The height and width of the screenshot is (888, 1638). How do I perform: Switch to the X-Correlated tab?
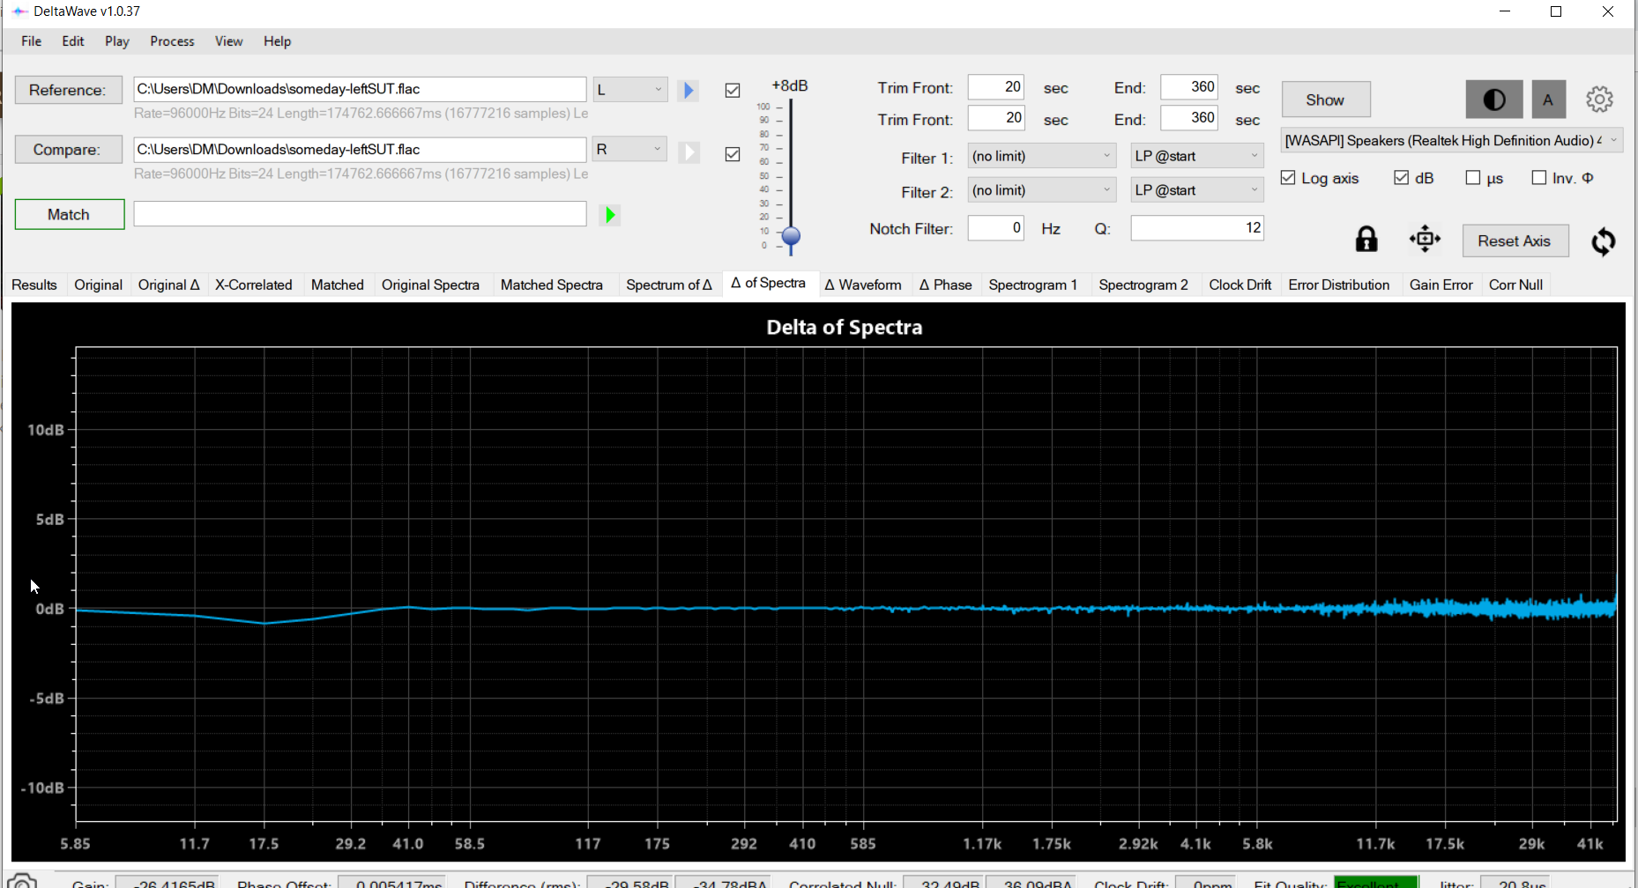(x=254, y=285)
